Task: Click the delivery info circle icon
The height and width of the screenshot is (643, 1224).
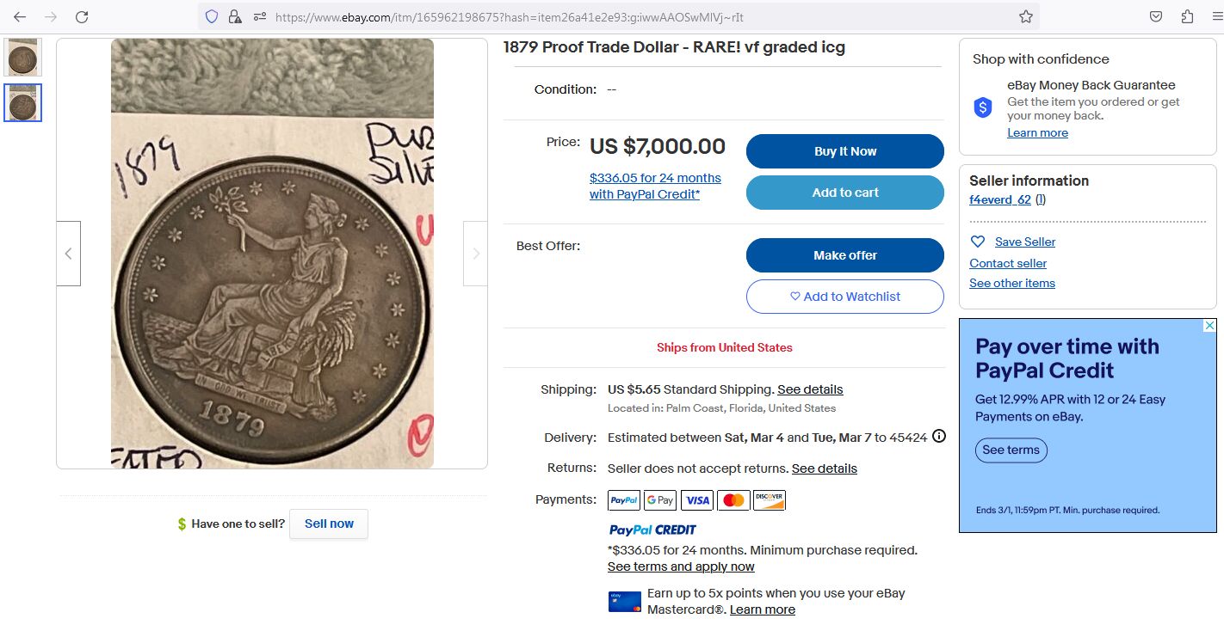Action: coord(939,436)
